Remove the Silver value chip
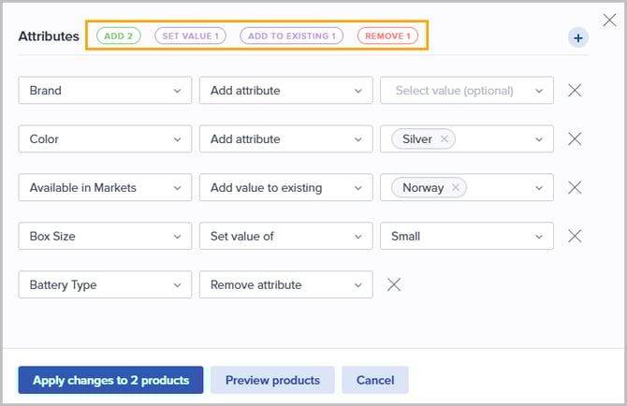 coord(445,139)
